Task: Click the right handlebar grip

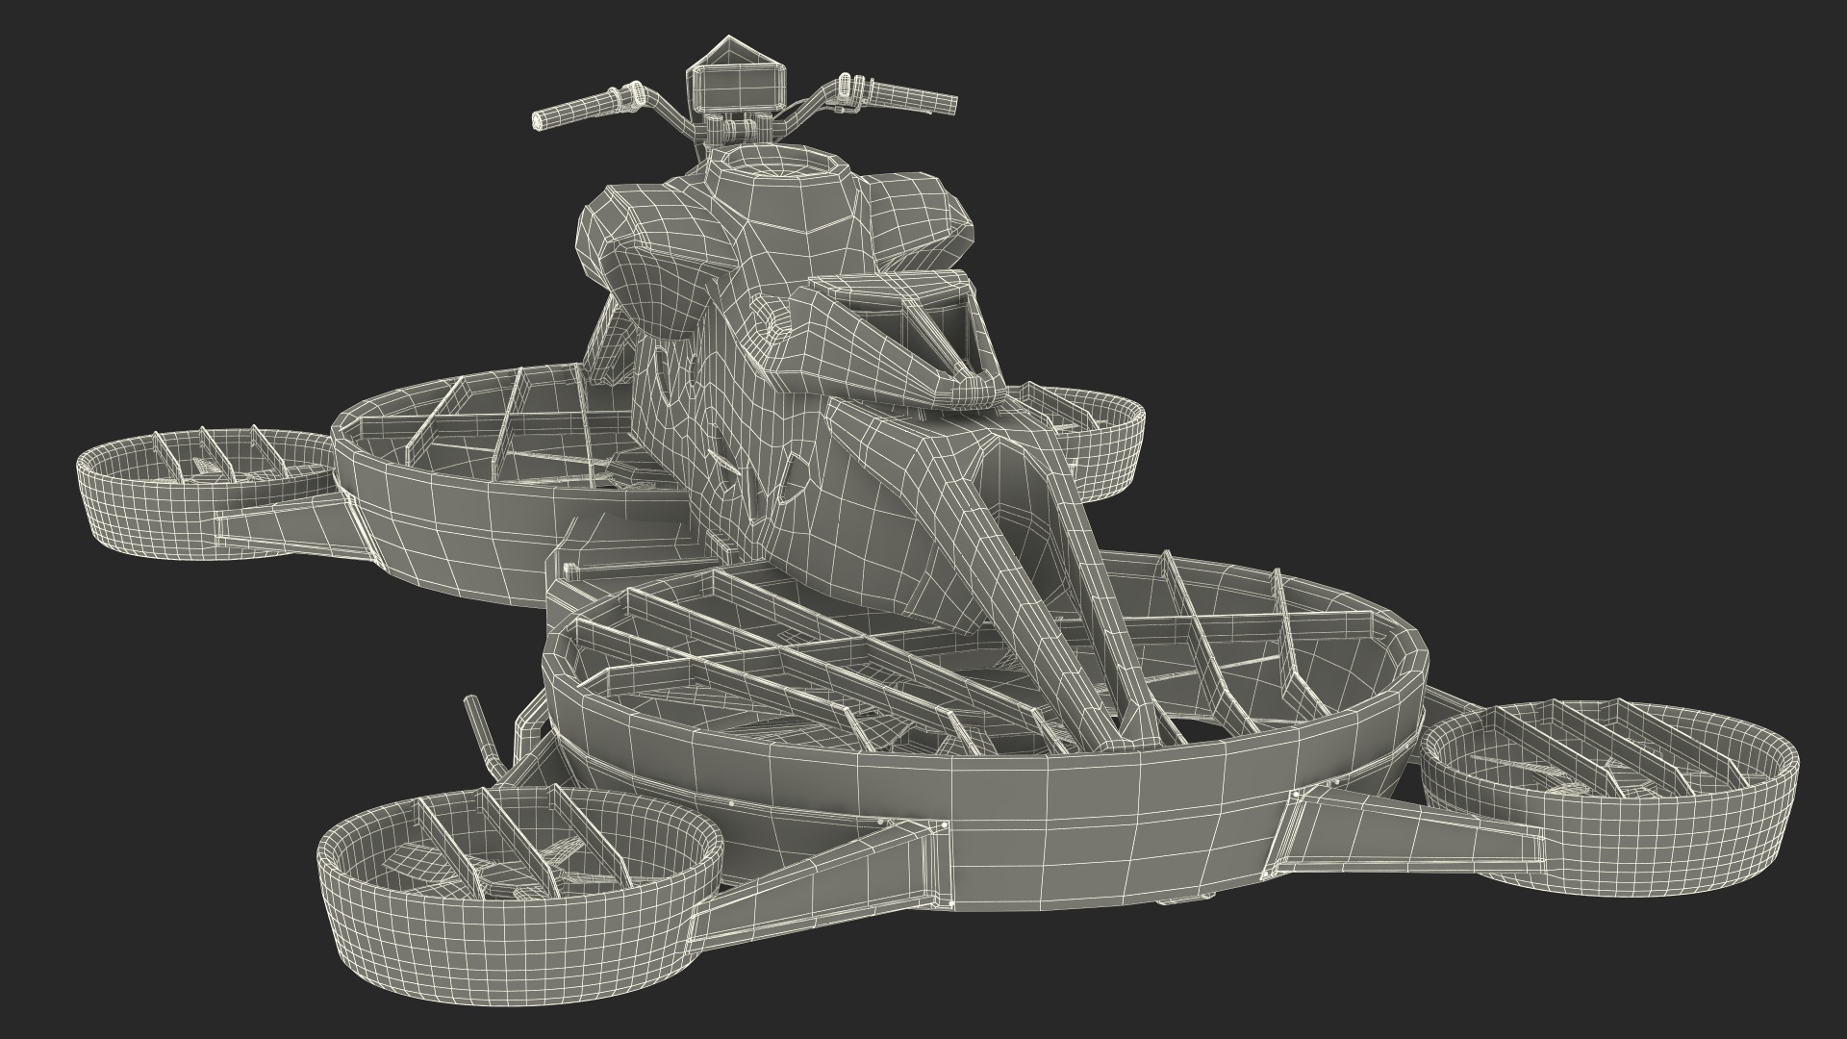Action: pos(914,97)
